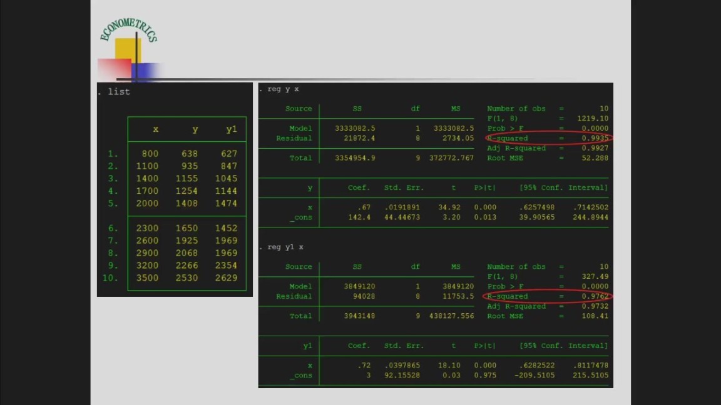721x405 pixels.
Task: Click the y value 1925 in row 7
Action: point(187,241)
